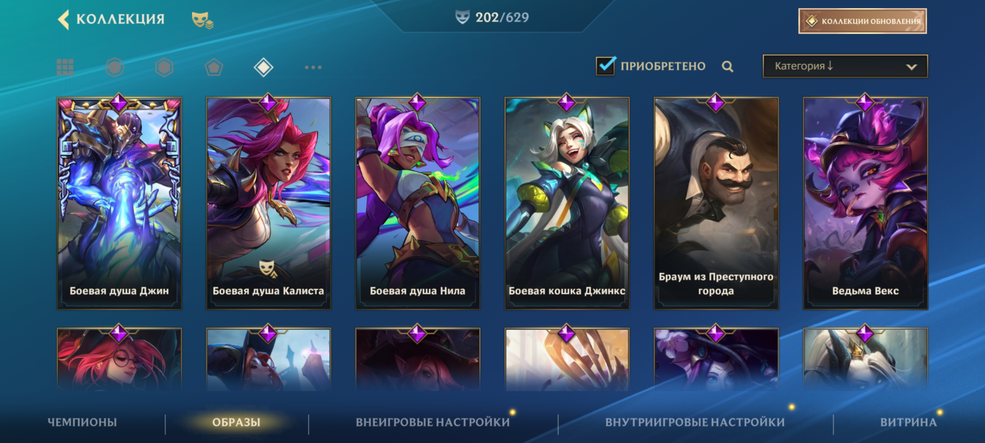The height and width of the screenshot is (443, 985).
Task: Click the chevron arrow on Категория dropdown
Action: [912, 67]
